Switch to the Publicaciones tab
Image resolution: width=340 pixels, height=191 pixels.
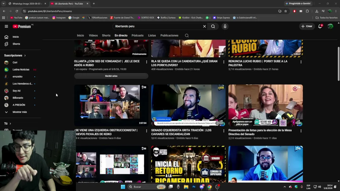169,36
